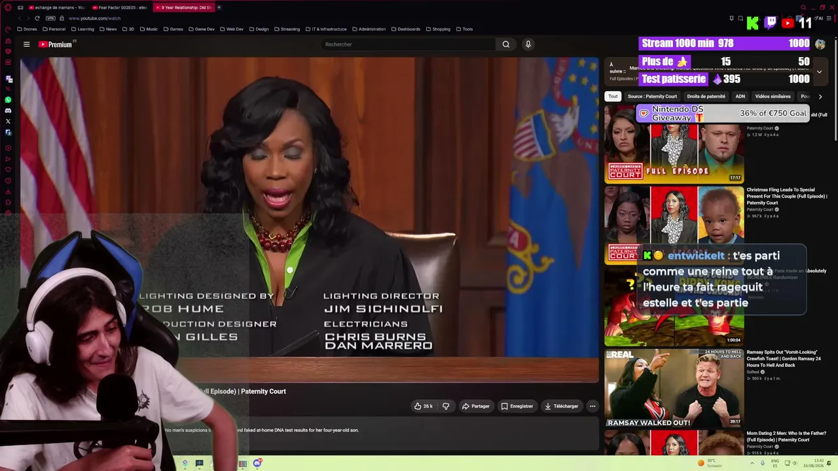Open the Drones bookmark folder
The image size is (838, 471).
27,29
